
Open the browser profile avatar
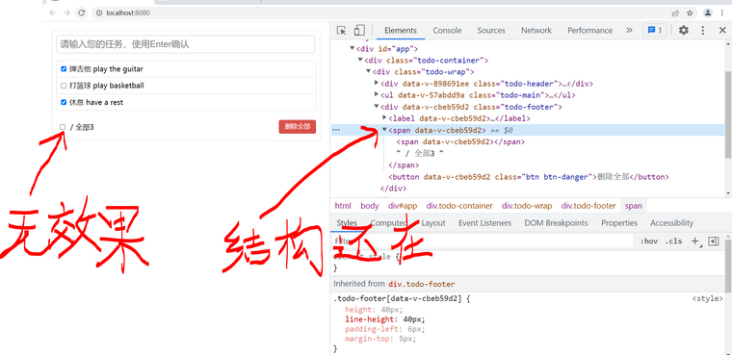[x=708, y=13]
